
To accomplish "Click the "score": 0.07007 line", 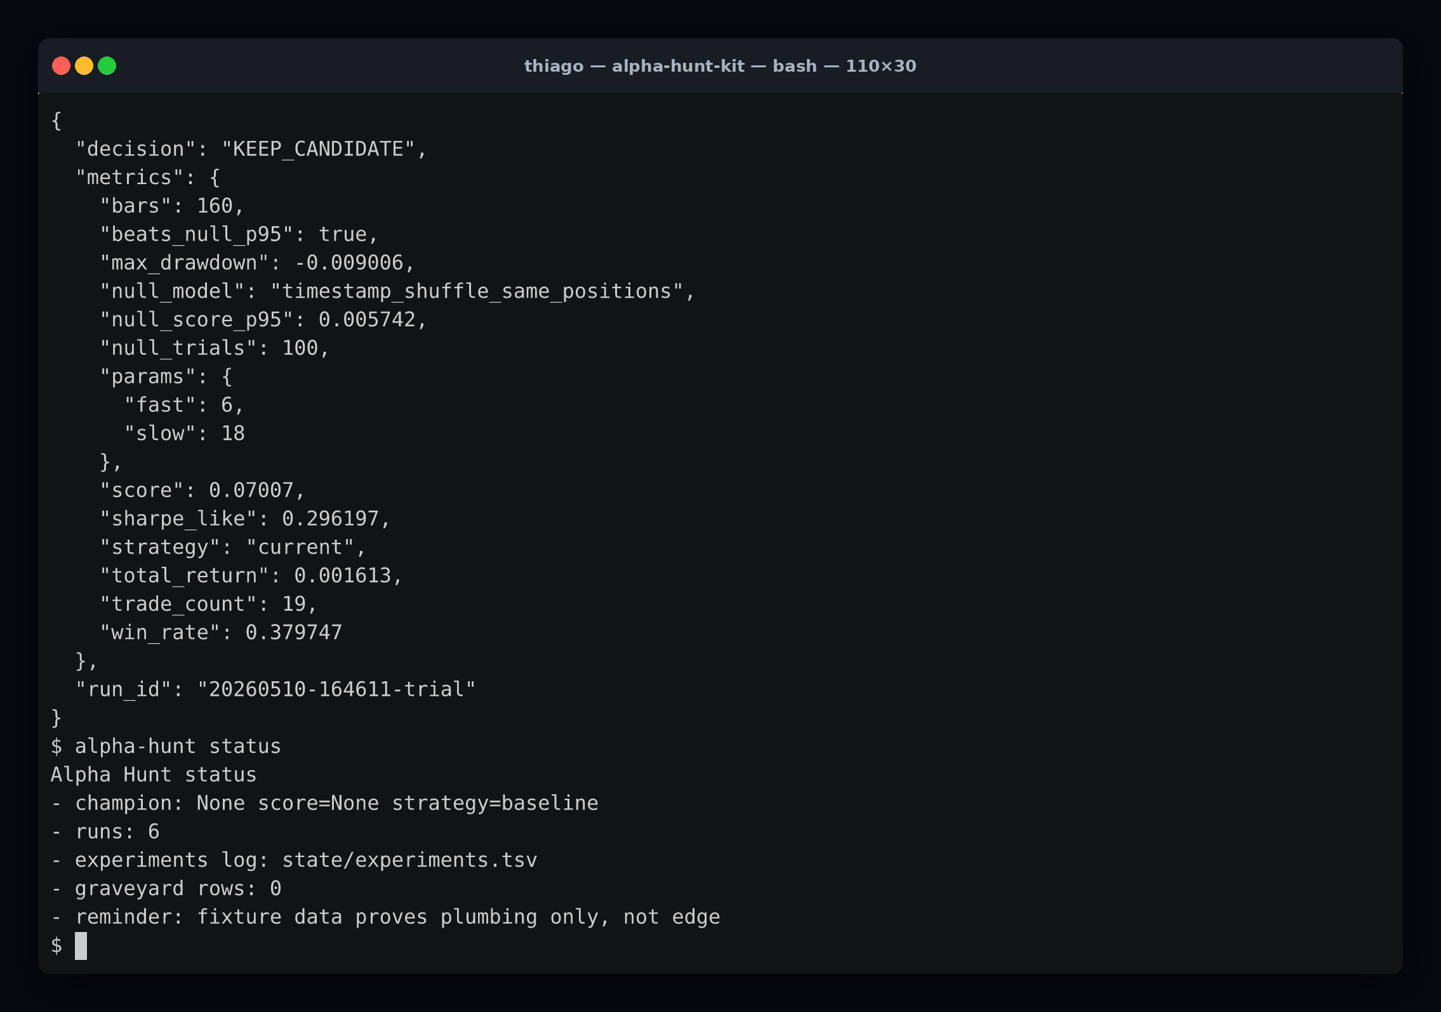I will click(x=203, y=491).
